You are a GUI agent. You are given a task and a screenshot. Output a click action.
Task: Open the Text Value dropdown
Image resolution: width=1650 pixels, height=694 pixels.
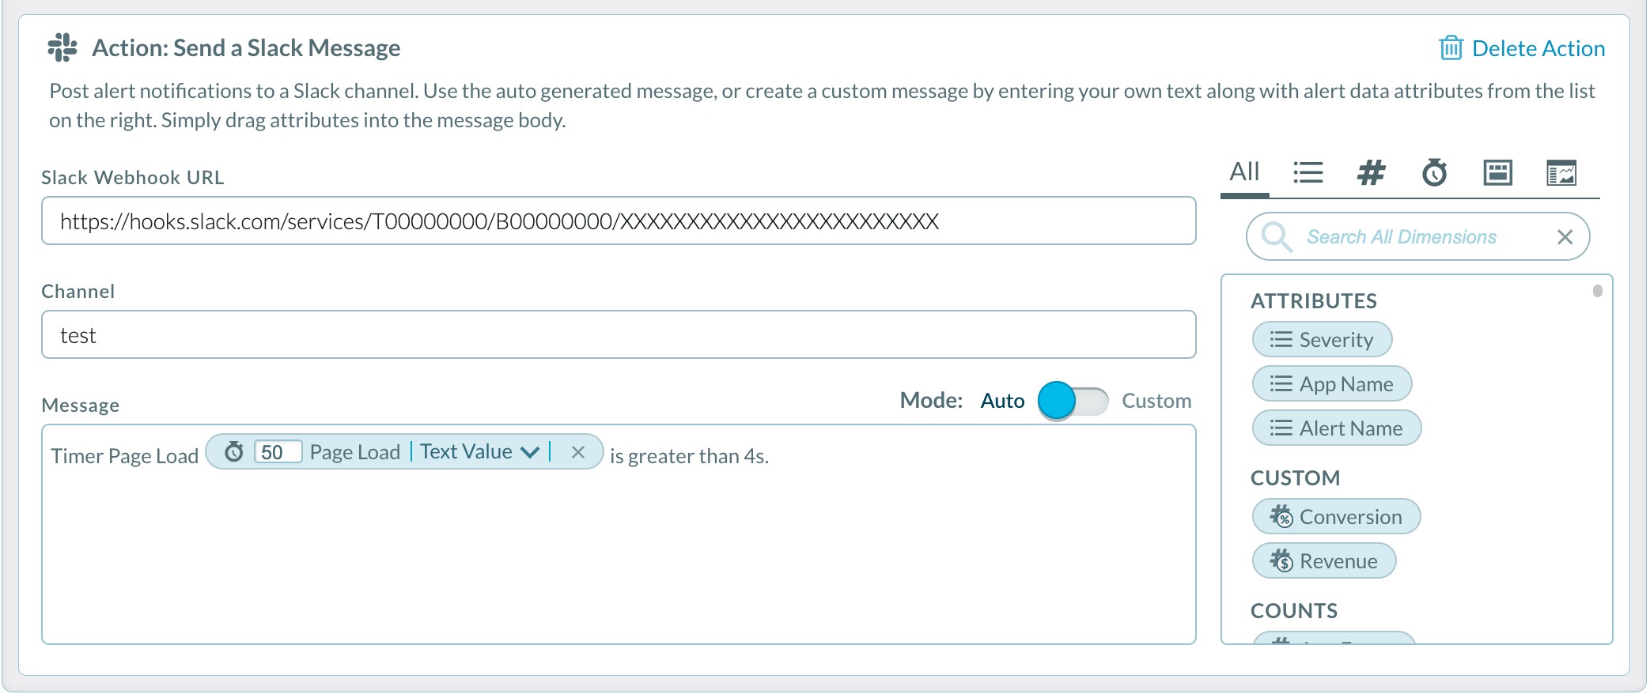coord(479,451)
